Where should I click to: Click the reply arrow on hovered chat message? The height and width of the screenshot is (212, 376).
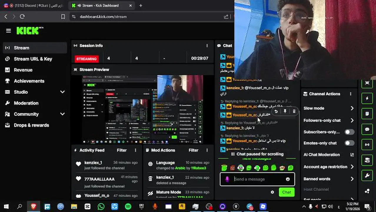point(276,111)
